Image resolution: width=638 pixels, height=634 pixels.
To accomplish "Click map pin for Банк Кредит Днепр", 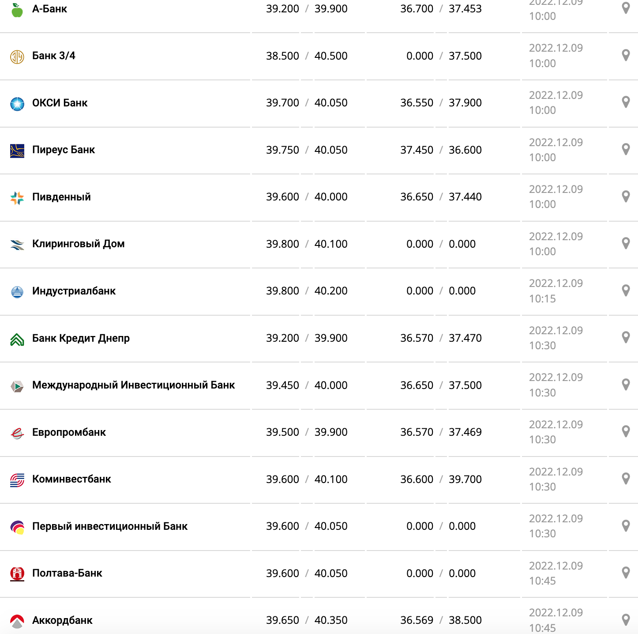I will 625,337.
